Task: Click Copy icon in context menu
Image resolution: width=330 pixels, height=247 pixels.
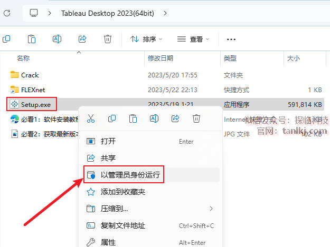Action: pos(112,118)
